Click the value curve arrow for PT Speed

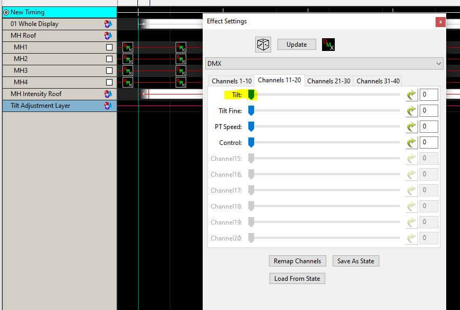412,127
